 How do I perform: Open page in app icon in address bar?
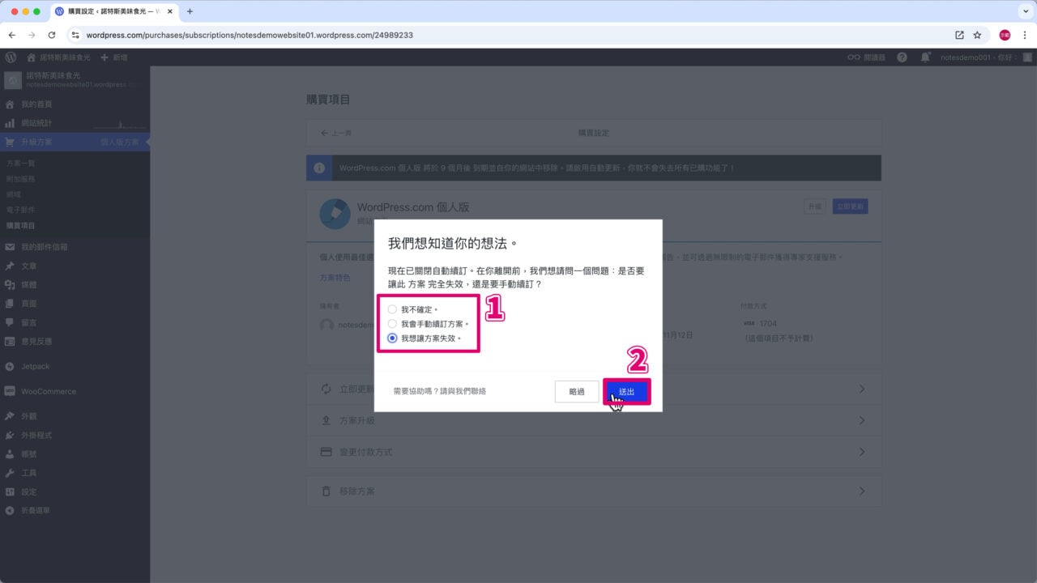click(959, 35)
